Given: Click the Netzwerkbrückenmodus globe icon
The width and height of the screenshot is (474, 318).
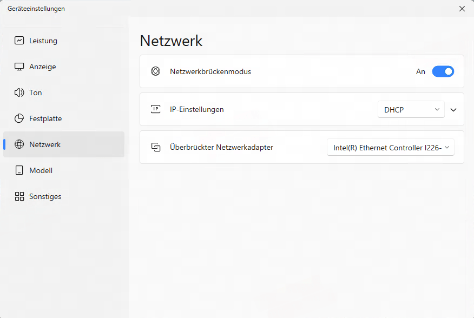Looking at the screenshot, I should (x=156, y=71).
